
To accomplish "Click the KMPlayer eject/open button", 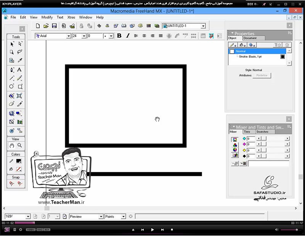I will pos(133,230).
